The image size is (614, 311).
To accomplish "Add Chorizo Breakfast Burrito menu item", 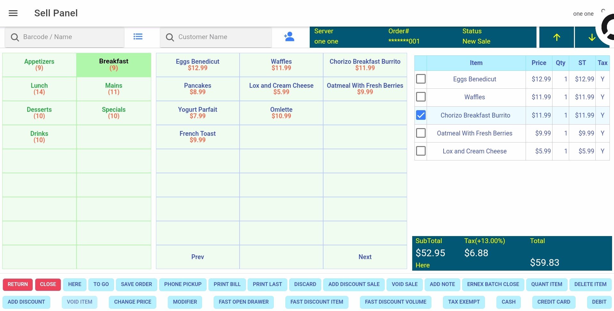I will [x=365, y=65].
